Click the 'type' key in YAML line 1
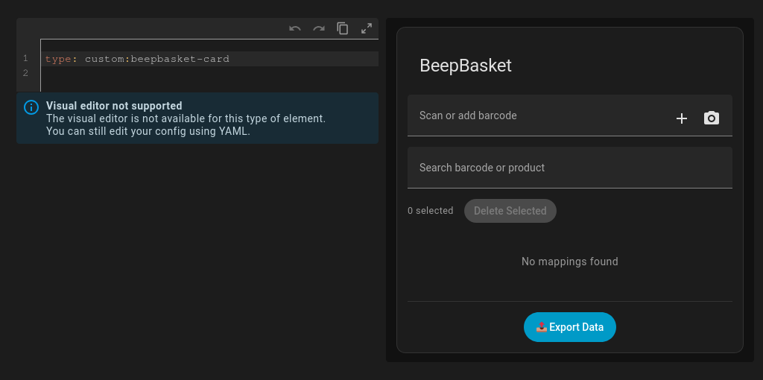Viewport: 763px width, 380px height. [x=58, y=59]
